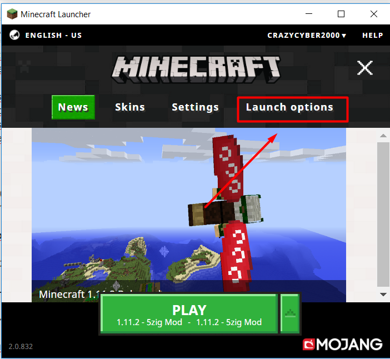
Task: Click the Minecraft logo banner
Action: [195, 69]
